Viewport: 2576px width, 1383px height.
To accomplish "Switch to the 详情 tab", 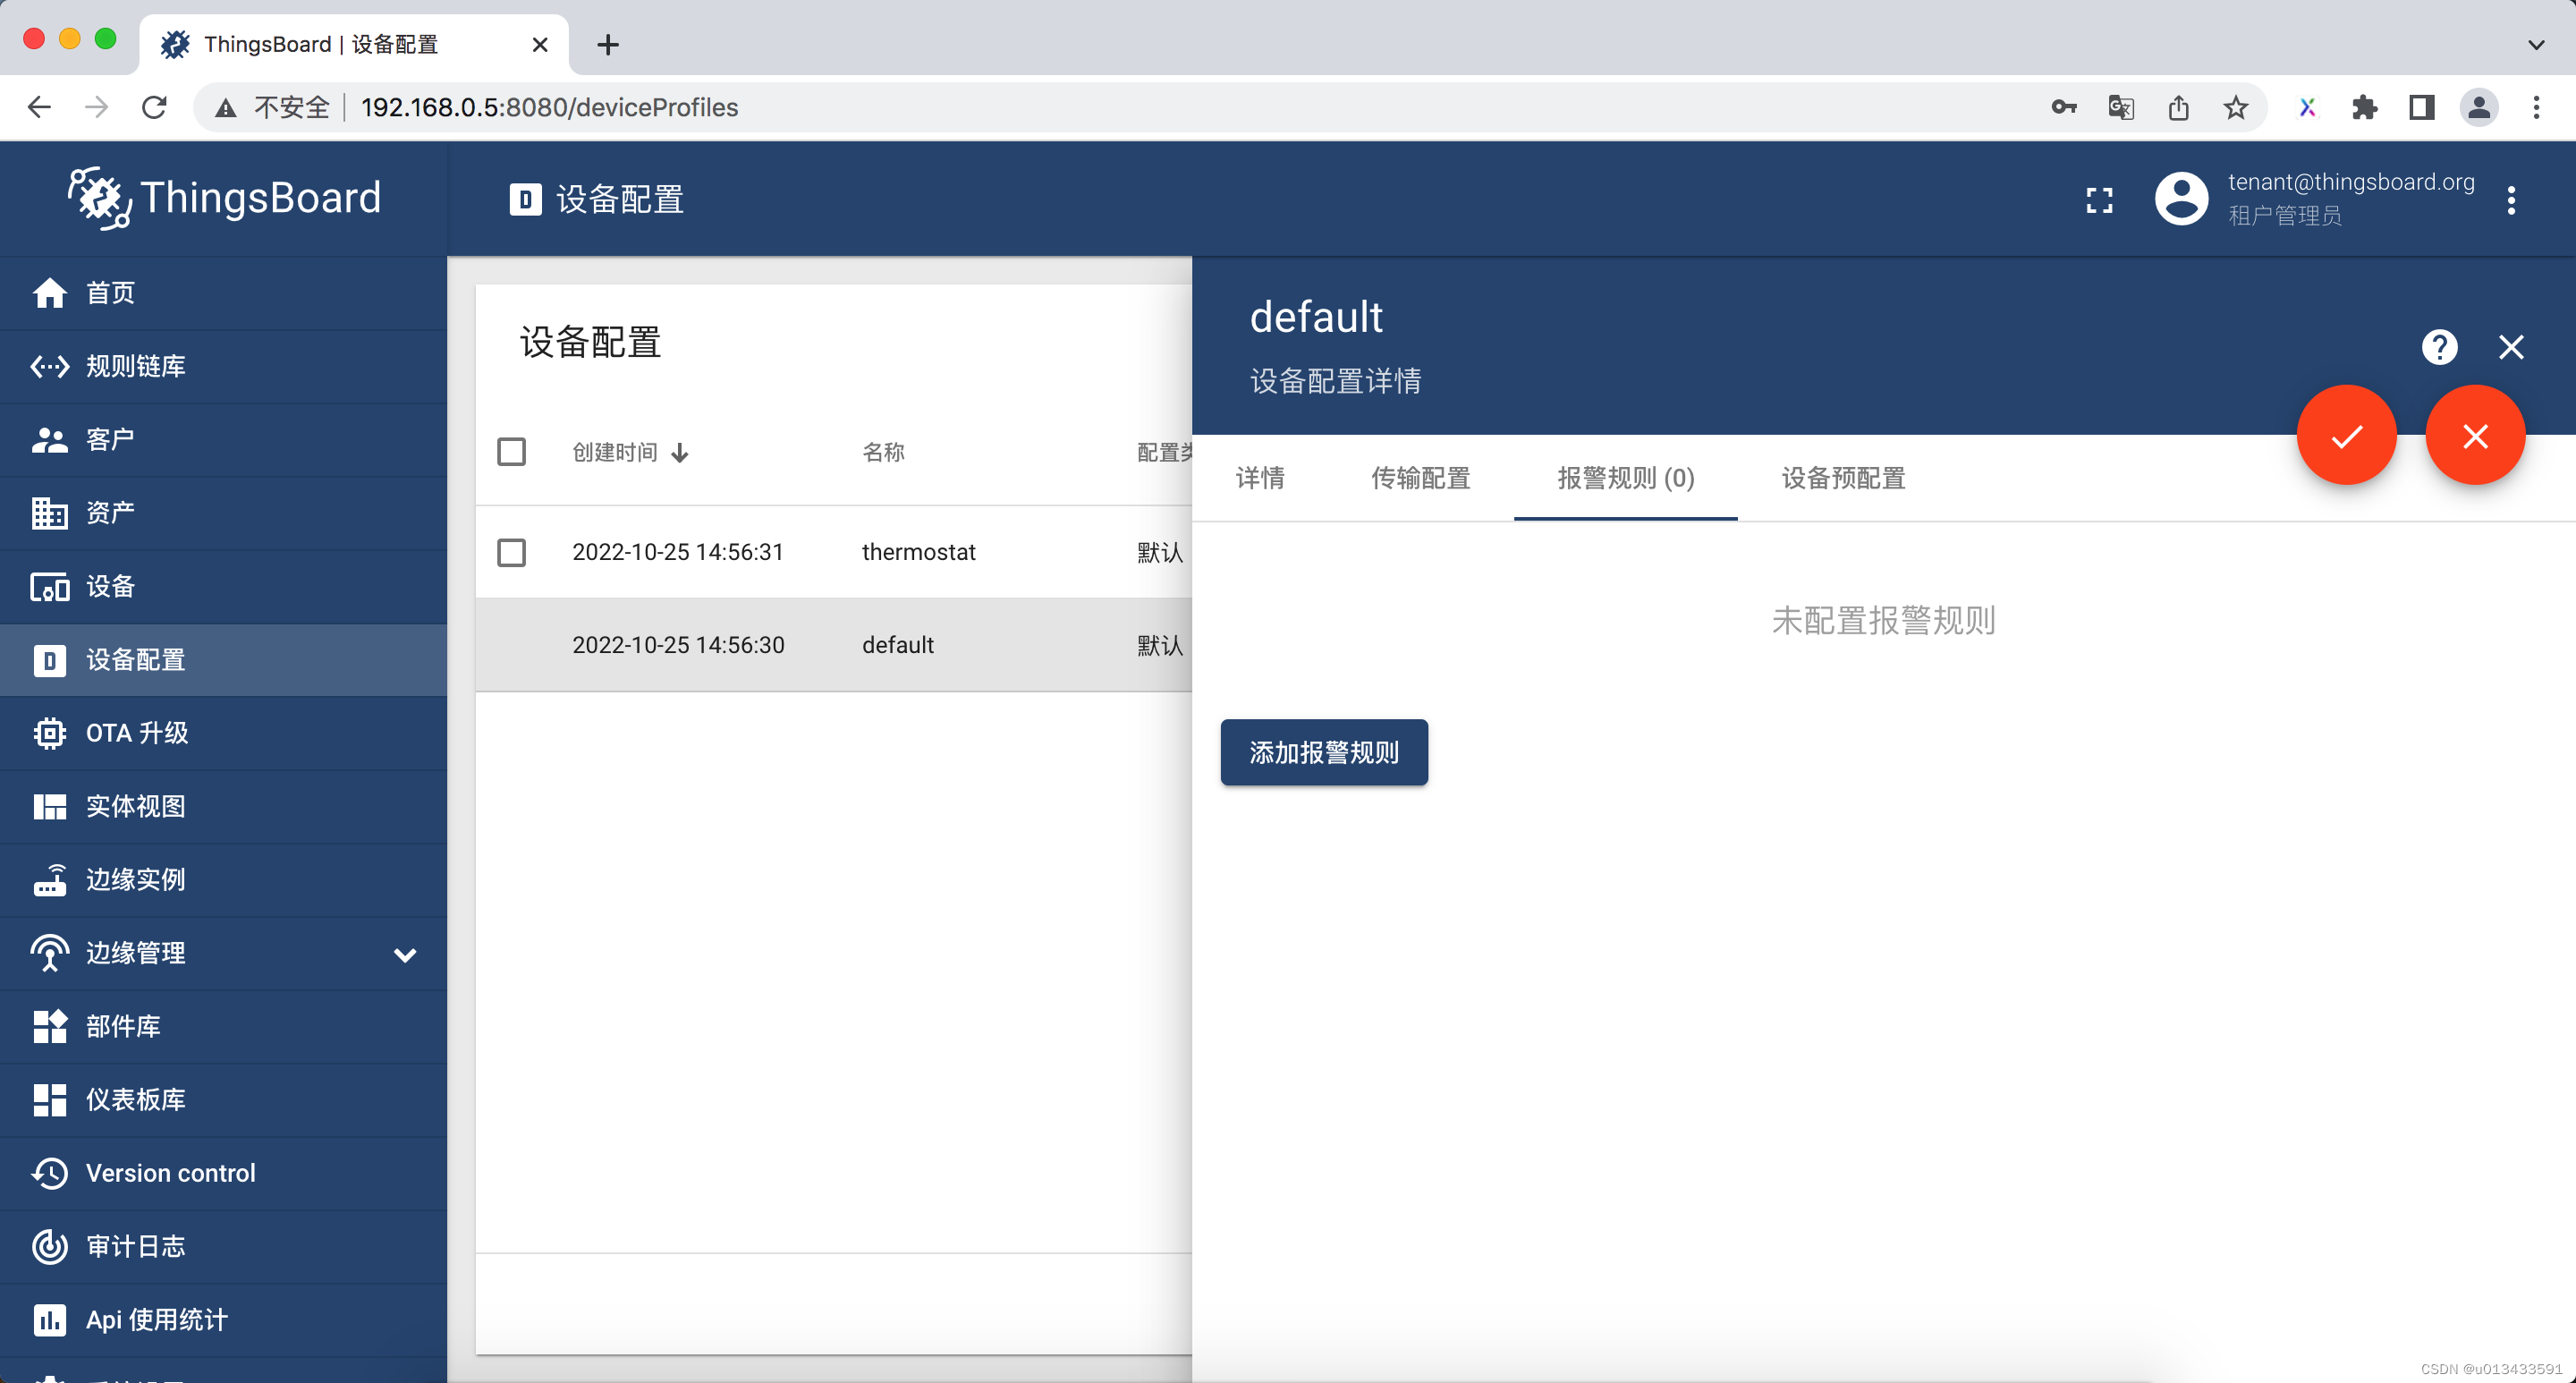I will (1259, 478).
